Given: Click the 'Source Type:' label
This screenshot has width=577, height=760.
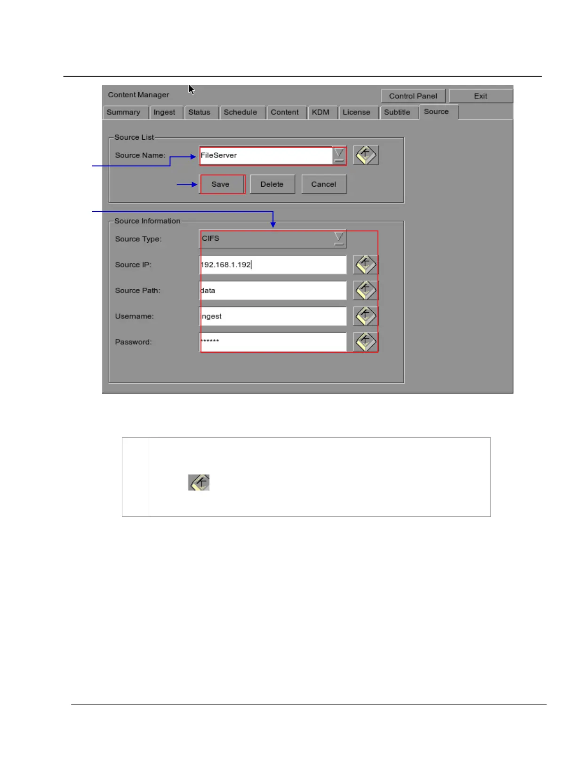Looking at the screenshot, I should (138, 239).
